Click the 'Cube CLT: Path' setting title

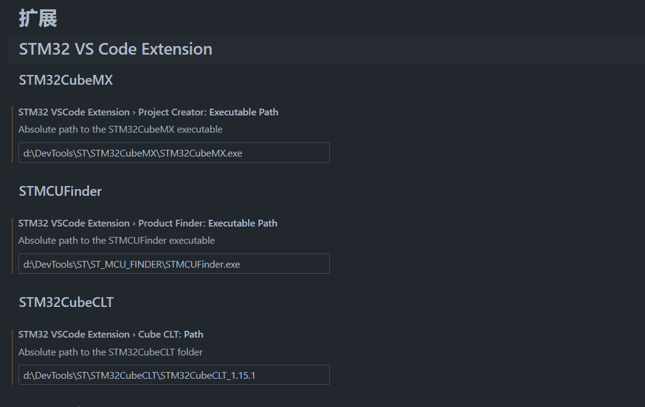tap(111, 334)
